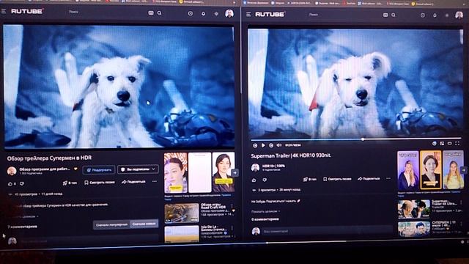Click Поделиться under left video

133,182
